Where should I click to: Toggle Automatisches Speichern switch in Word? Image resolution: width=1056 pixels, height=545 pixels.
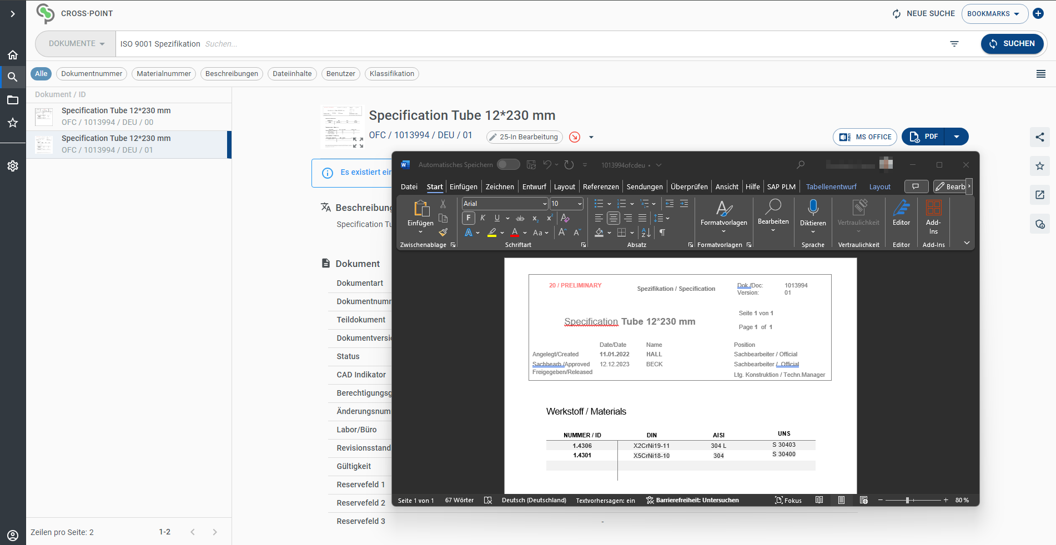pos(508,164)
